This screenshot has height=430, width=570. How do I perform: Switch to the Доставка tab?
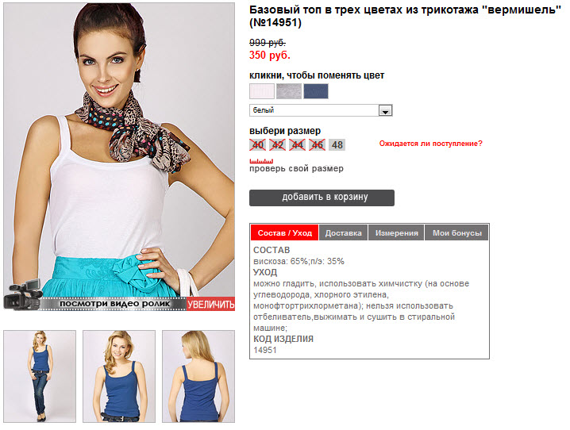(x=343, y=232)
